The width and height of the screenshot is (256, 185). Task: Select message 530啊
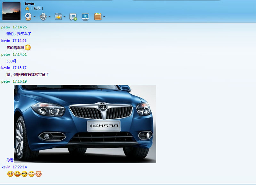(11, 61)
